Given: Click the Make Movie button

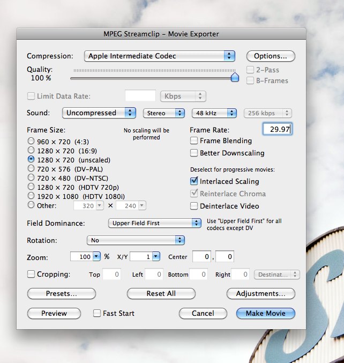Looking at the screenshot, I should pyautogui.click(x=266, y=314).
